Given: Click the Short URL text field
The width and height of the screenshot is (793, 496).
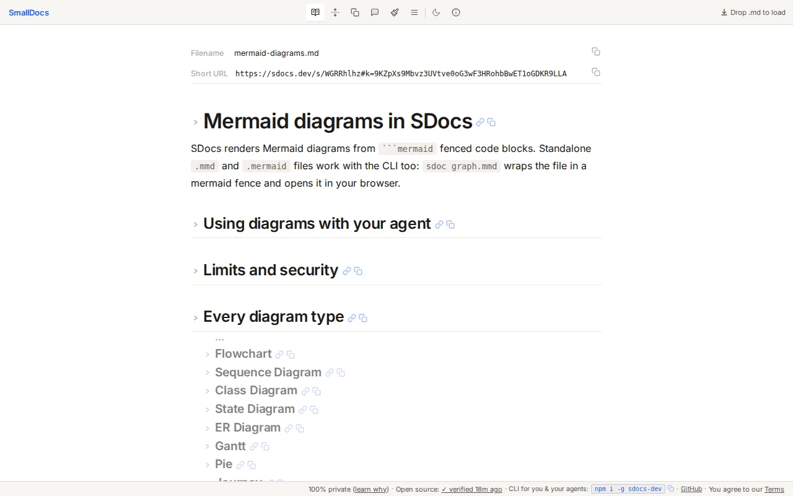Looking at the screenshot, I should tap(401, 73).
